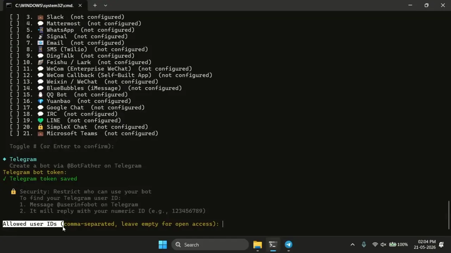The height and width of the screenshot is (253, 451).
Task: Click the QQ Bot penguin icon
Action: [x=41, y=95]
